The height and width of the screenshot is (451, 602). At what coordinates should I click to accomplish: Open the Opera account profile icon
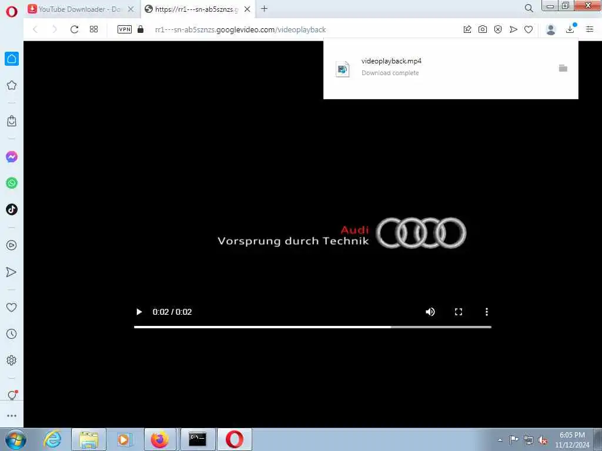551,29
